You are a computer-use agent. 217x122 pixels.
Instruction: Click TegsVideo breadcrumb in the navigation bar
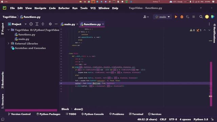tap(9, 17)
